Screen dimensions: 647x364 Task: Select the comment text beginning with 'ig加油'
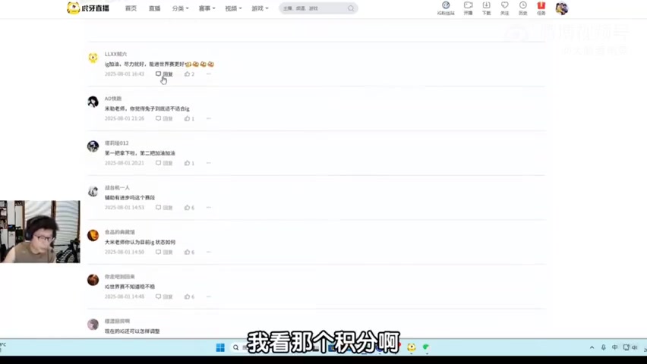point(159,64)
